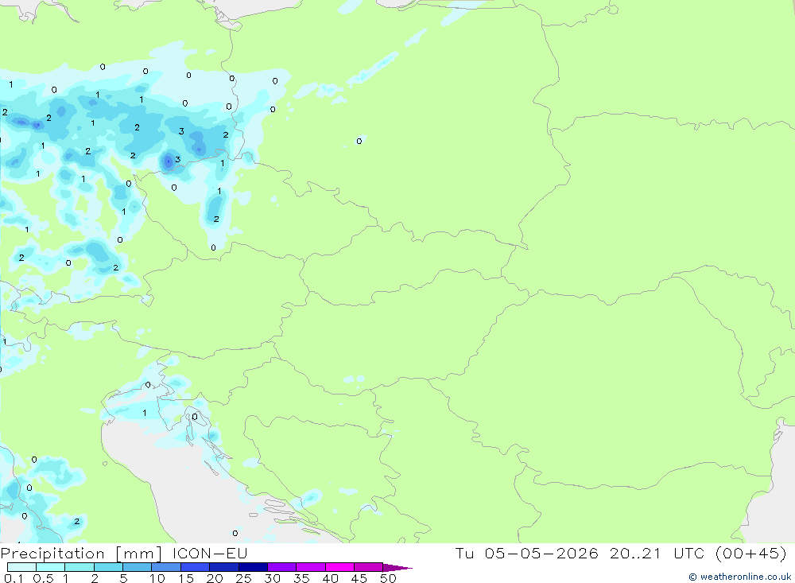Click the 35–40 mm violet legend swatch
Viewport: 795px width, 583px height.
click(311, 567)
